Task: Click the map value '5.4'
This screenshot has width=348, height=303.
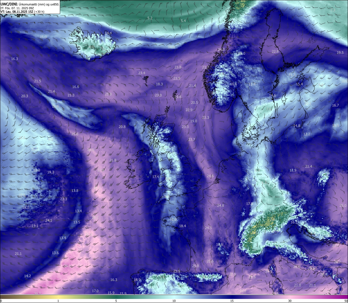Action: (x=183, y=21)
